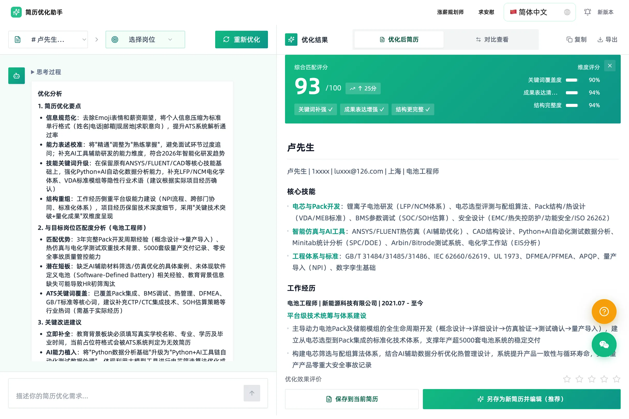Click the 重新优化 button
Image resolution: width=629 pixels, height=419 pixels.
(241, 40)
